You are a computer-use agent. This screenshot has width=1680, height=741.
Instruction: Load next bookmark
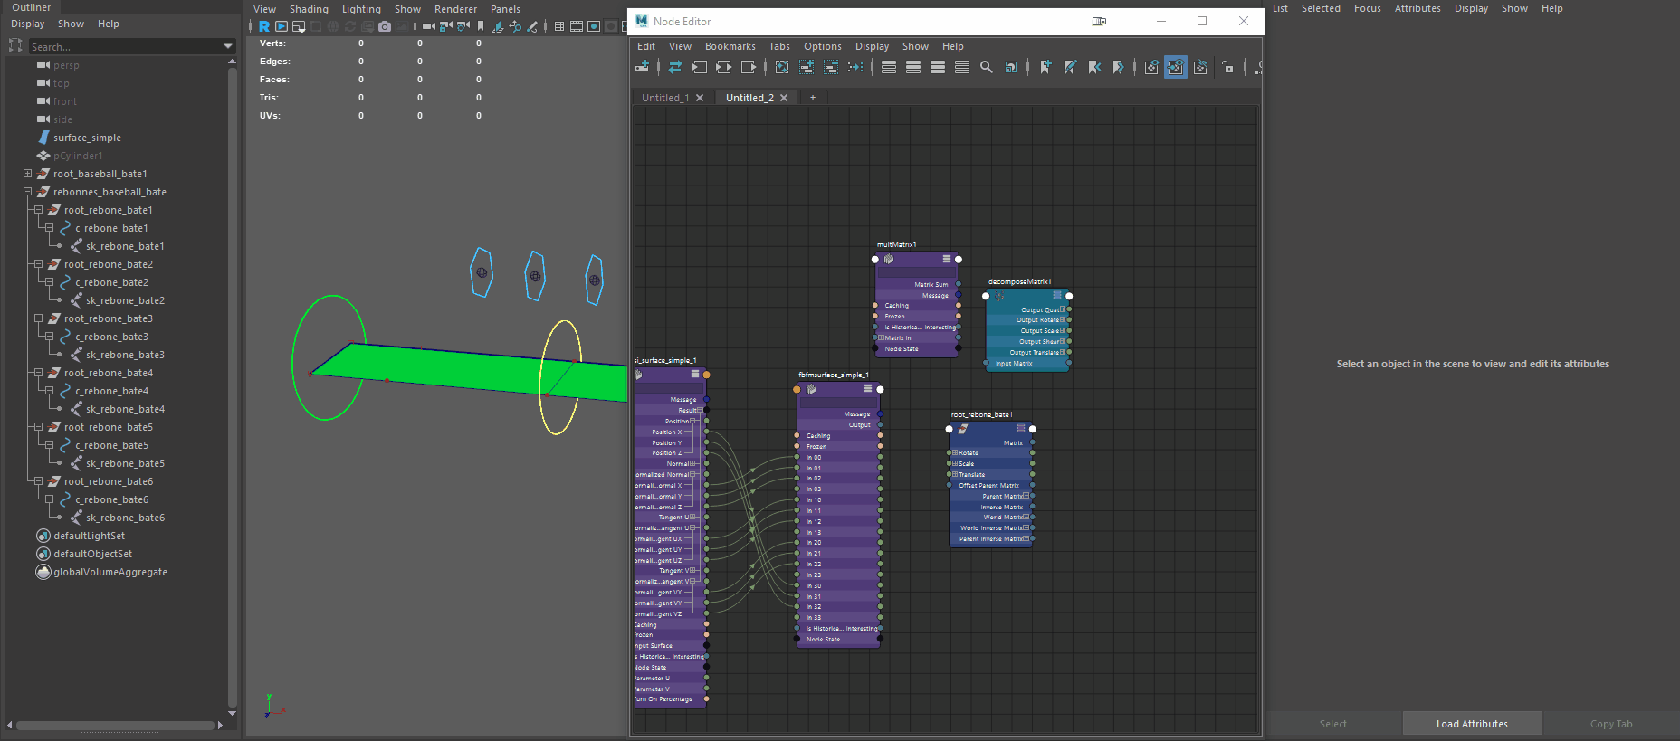(1119, 67)
